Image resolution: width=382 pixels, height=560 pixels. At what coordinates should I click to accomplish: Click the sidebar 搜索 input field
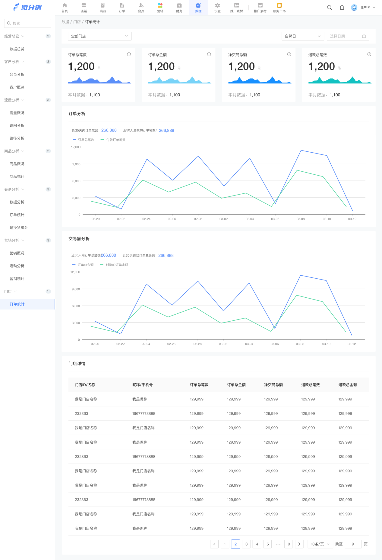(x=28, y=23)
